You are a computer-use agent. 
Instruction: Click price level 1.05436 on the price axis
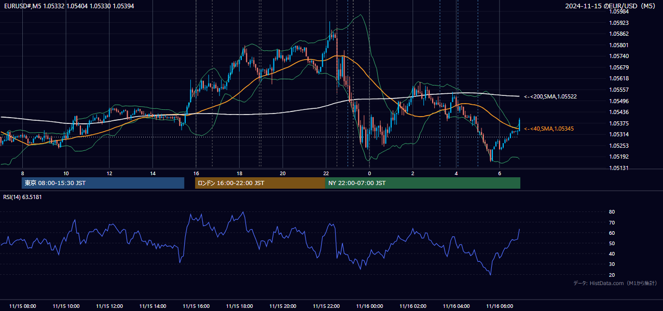(619, 112)
